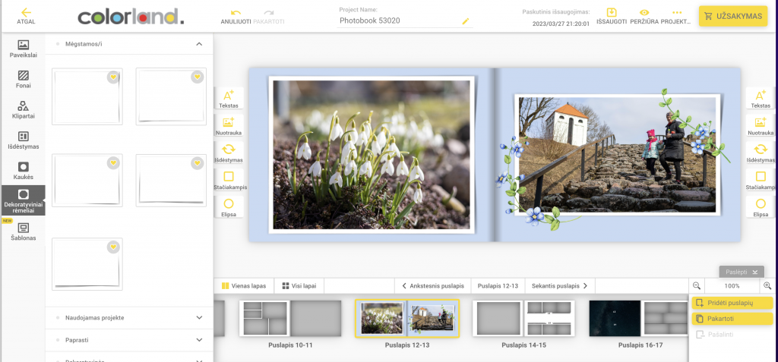Add ellipse with left page Elipsa tool

pos(228,207)
